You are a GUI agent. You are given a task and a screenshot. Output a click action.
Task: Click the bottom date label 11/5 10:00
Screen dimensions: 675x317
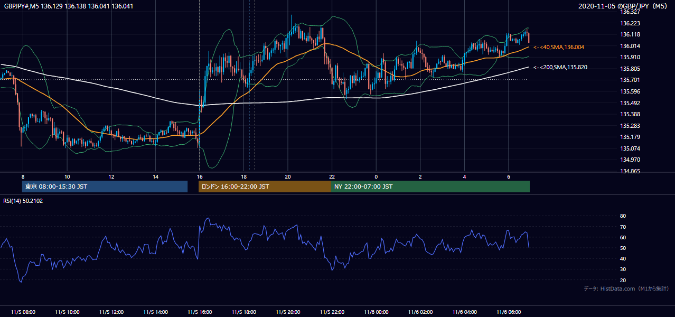pos(67,312)
